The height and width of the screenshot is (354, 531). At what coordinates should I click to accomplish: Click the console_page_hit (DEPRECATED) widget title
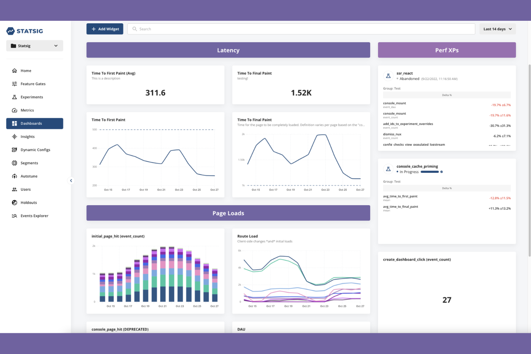(120, 329)
